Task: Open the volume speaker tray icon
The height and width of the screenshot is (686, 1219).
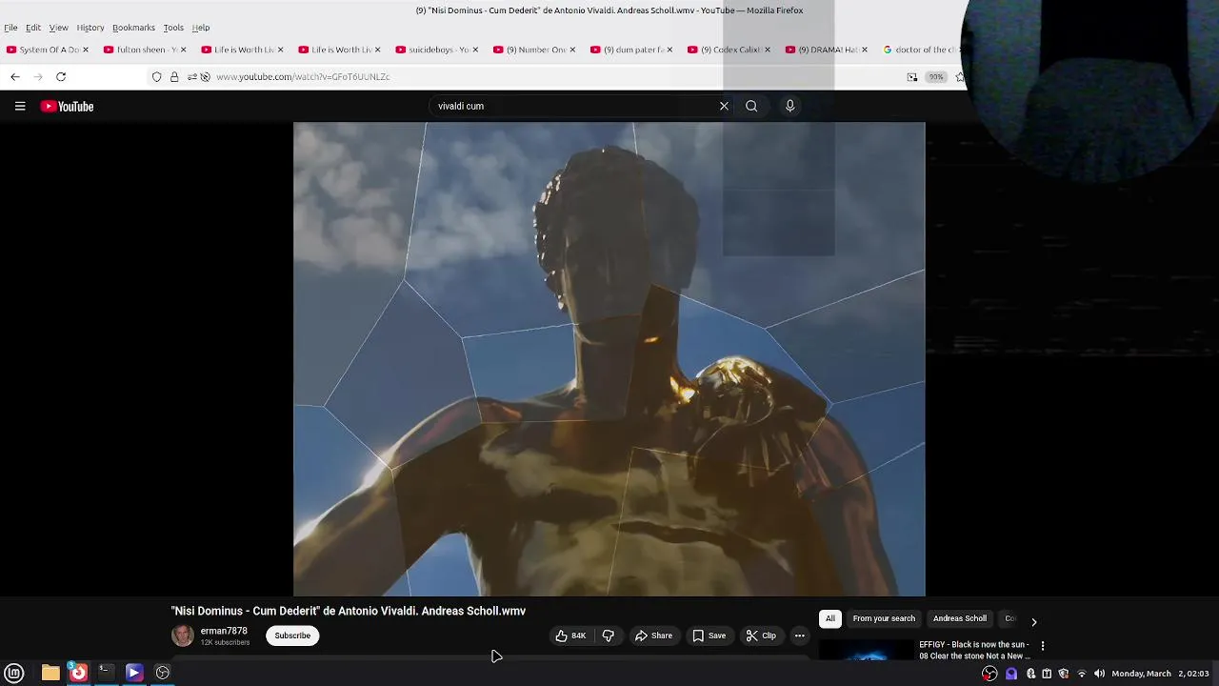Action: pyautogui.click(x=1099, y=674)
